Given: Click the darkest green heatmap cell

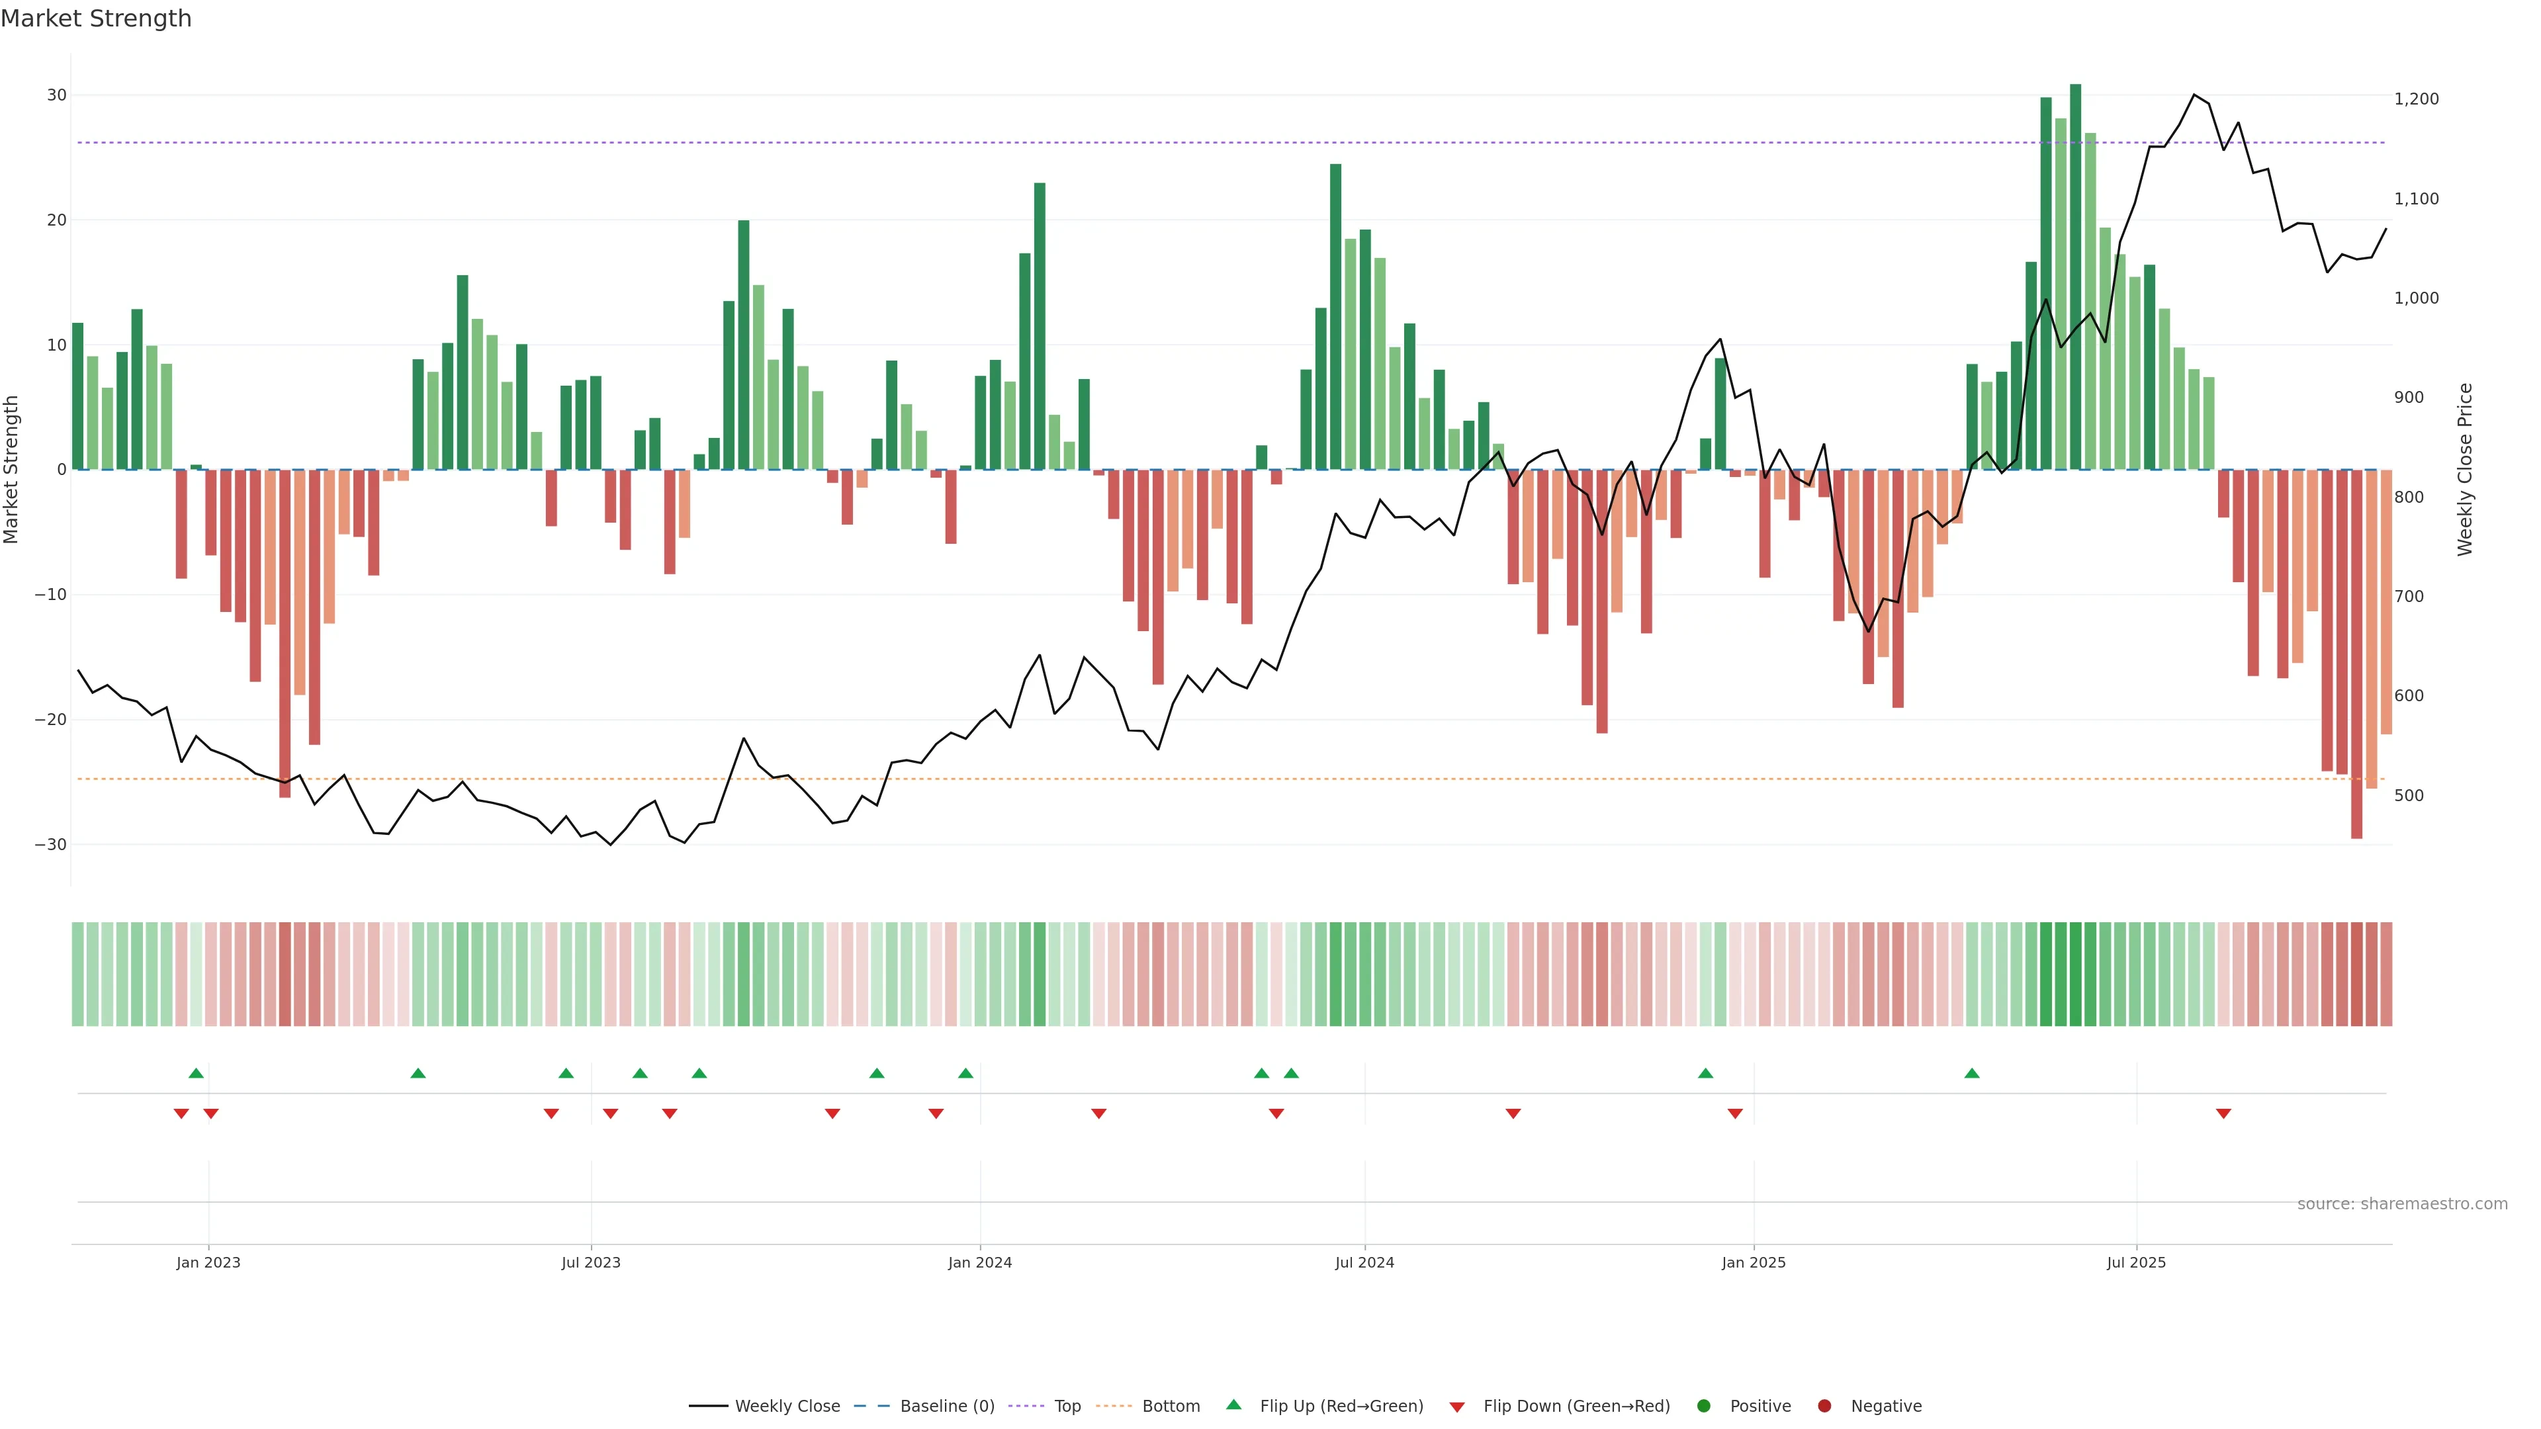Looking at the screenshot, I should [x=2075, y=973].
